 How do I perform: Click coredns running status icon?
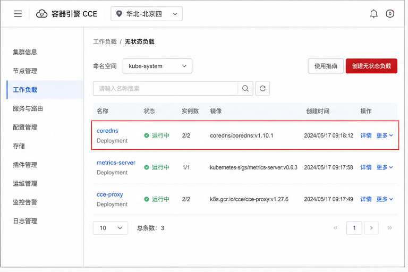[147, 135]
